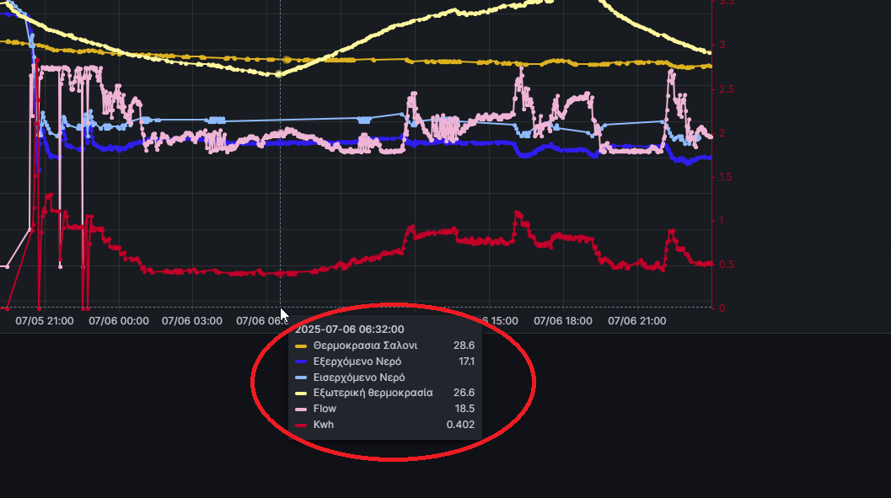
Task: Click the 07/05 21:00 time axis label
Action: (45, 321)
